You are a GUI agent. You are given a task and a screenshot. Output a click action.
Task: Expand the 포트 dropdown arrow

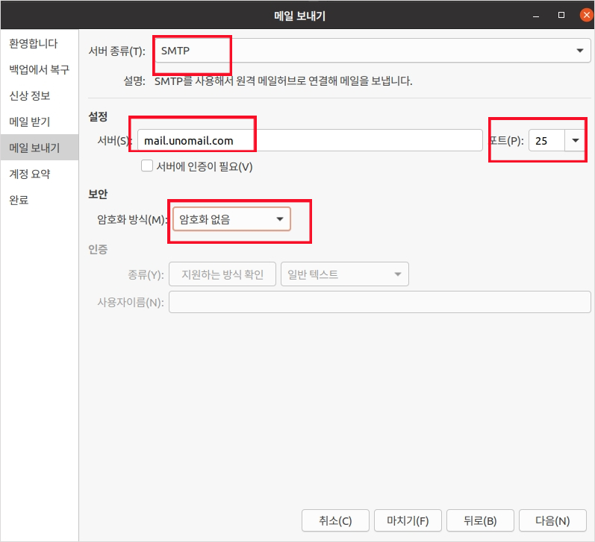pyautogui.click(x=576, y=141)
